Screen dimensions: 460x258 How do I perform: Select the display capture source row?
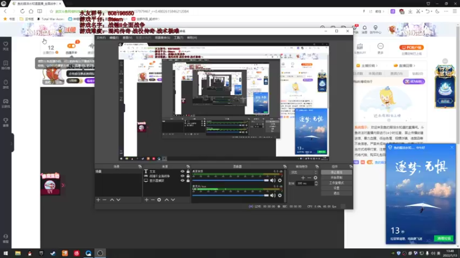164,181
